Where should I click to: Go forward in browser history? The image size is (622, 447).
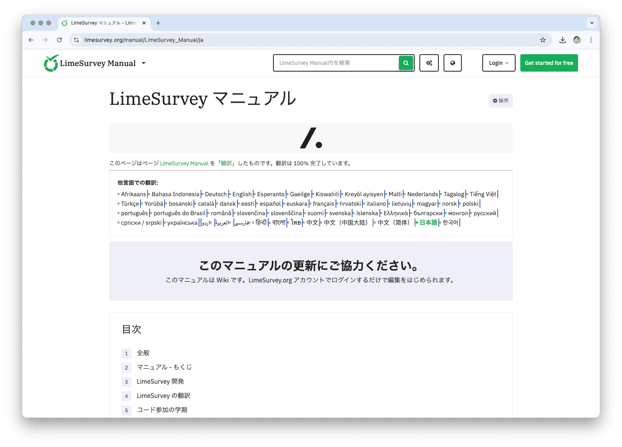[45, 40]
